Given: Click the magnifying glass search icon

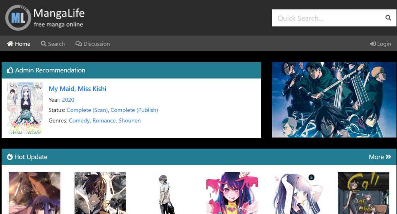Looking at the screenshot, I should (388, 18).
